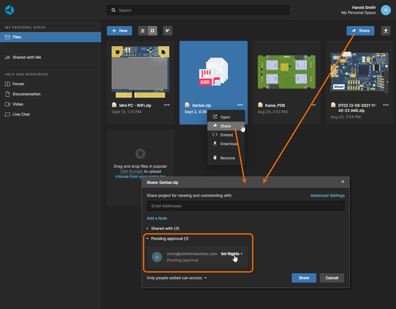Open the Documentation page

(x=6, y=94)
